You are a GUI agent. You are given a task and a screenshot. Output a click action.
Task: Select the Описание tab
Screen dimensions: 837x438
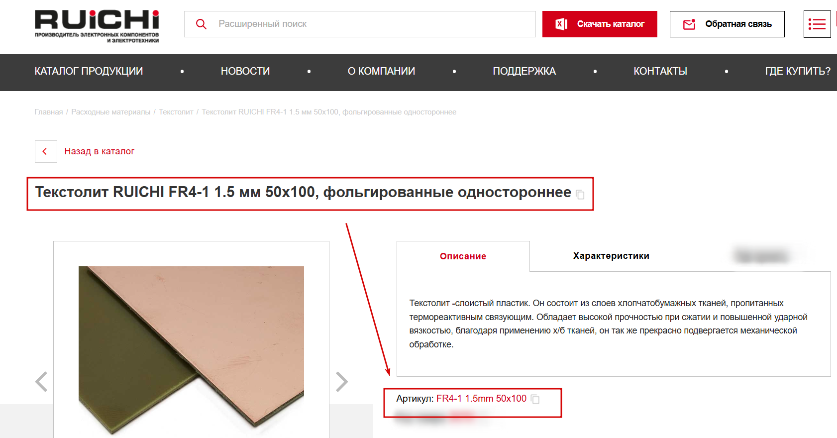463,256
